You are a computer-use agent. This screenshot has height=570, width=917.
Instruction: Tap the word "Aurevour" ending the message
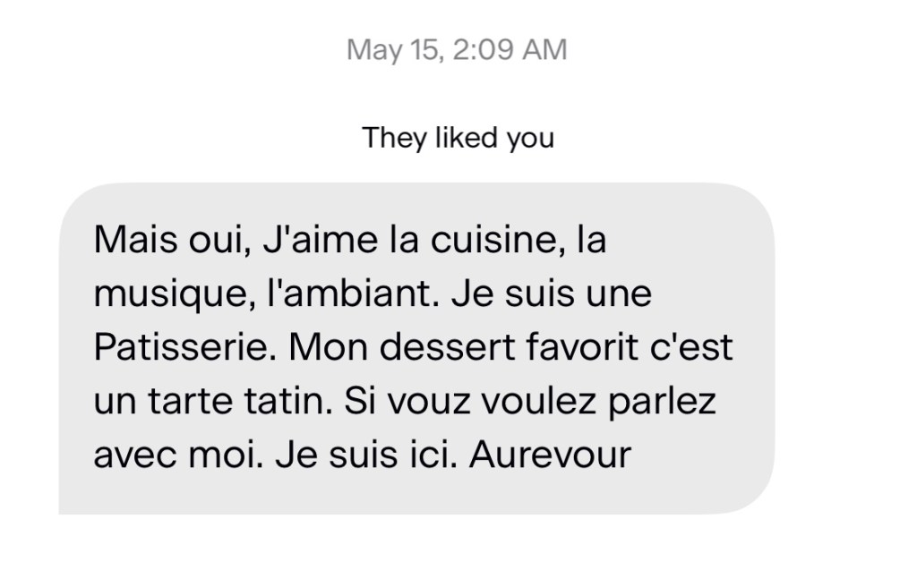(x=550, y=455)
